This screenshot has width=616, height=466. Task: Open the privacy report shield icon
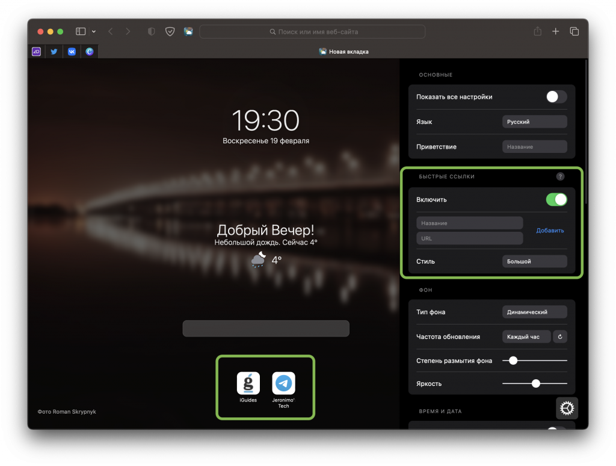[151, 31]
